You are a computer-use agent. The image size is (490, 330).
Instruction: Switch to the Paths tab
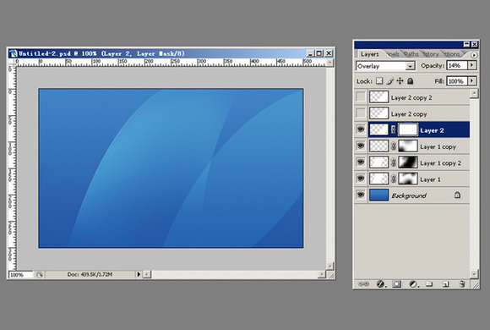tap(411, 54)
